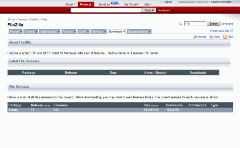Open the Projects dropdown menu
The width and height of the screenshot is (240, 148).
coord(86,4)
